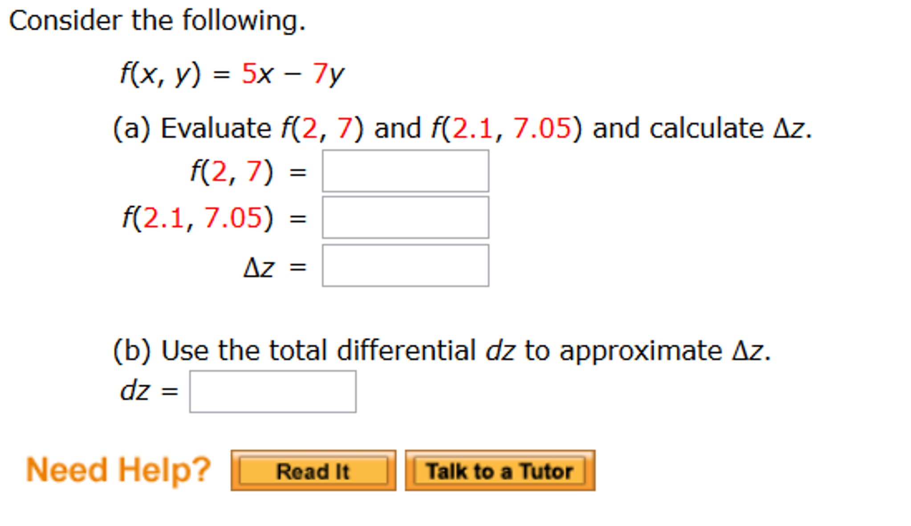Screen dimensions: 911x526
Task: Click the Need Help? label
Action: [x=118, y=468]
